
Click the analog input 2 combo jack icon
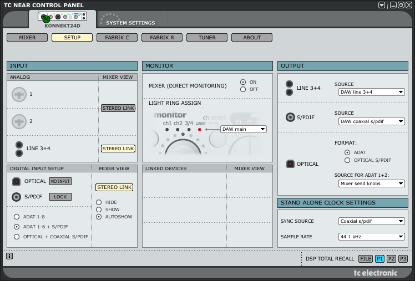(19, 121)
